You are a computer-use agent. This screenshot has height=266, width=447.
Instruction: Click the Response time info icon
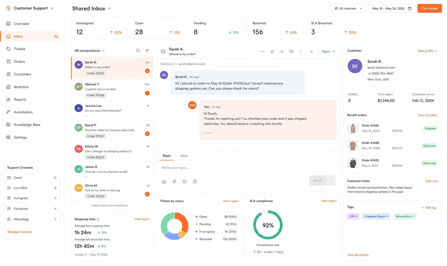(98, 219)
